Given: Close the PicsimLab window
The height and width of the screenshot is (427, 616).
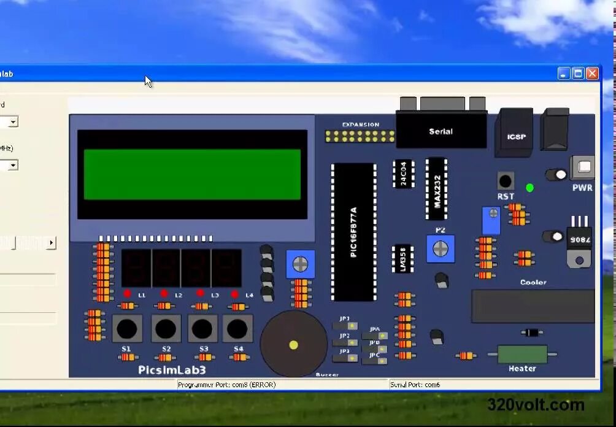Looking at the screenshot, I should click(592, 74).
